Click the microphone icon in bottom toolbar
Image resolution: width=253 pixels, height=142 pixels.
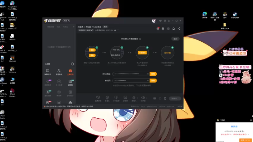click(134, 98)
